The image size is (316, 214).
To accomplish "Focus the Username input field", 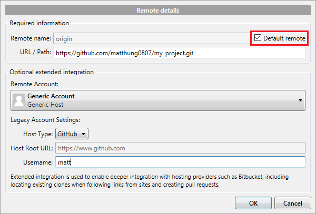I will click(179, 162).
